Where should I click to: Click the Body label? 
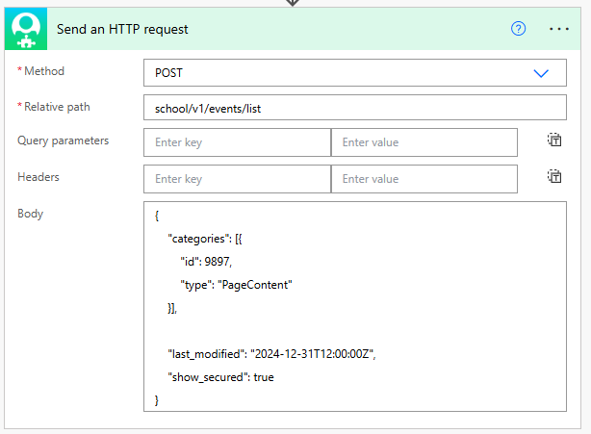tap(31, 213)
